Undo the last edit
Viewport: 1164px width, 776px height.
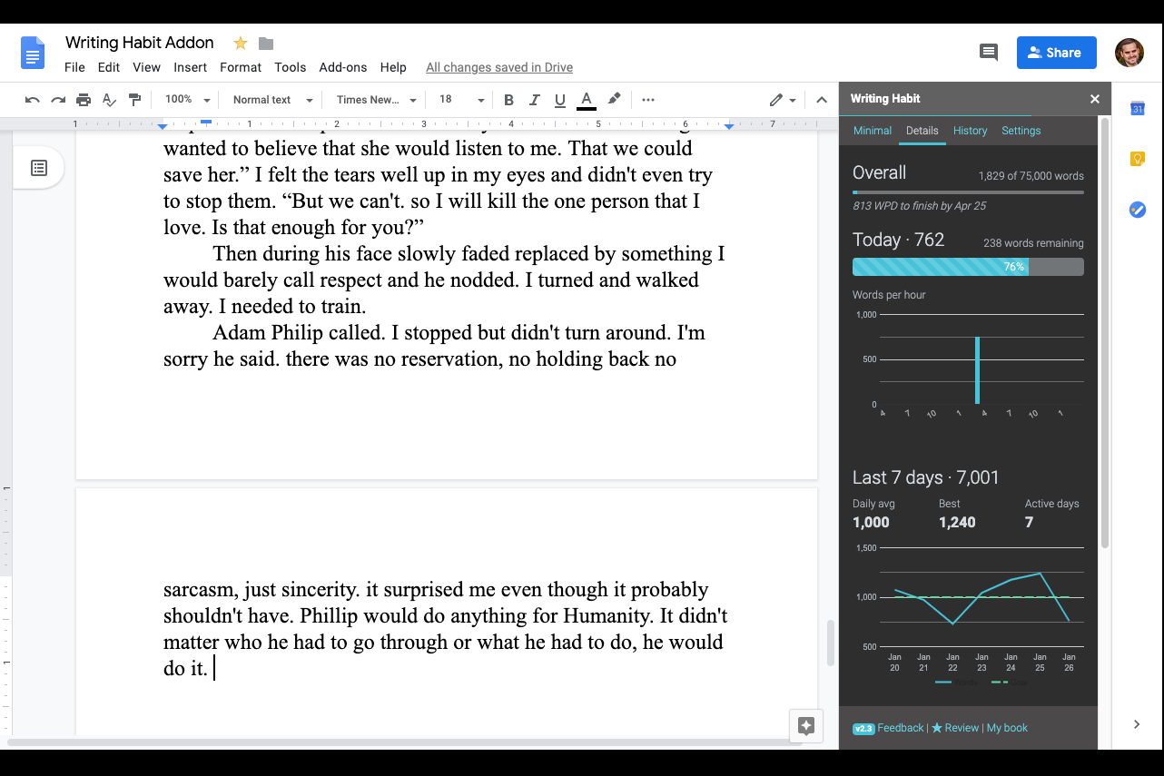tap(33, 100)
